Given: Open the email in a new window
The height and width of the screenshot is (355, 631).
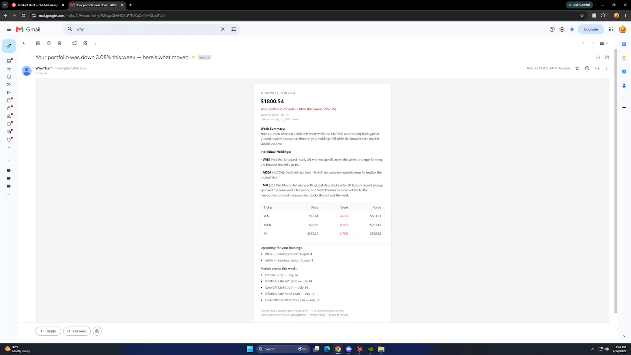Looking at the screenshot, I should point(607,58).
